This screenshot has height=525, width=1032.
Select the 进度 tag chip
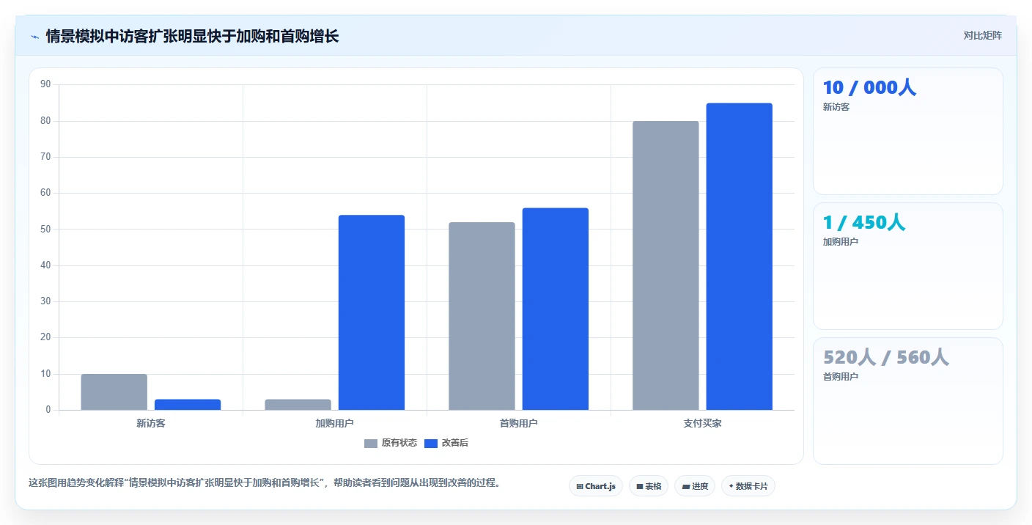pos(694,486)
